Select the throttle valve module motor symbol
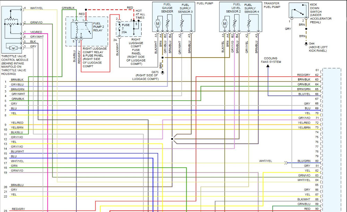347x212 pixels. click(x=12, y=46)
